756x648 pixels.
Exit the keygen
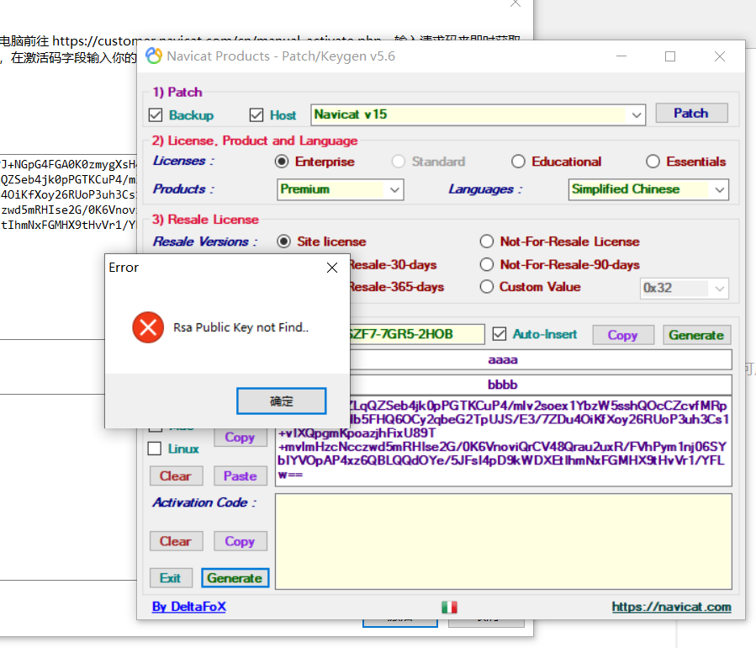tap(171, 578)
